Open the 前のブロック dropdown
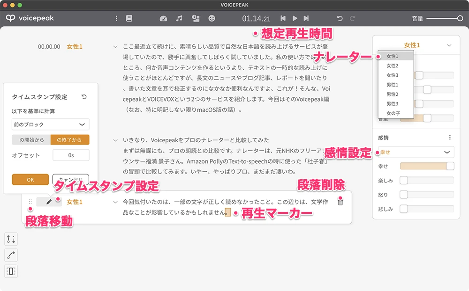The image size is (469, 291). [51, 124]
